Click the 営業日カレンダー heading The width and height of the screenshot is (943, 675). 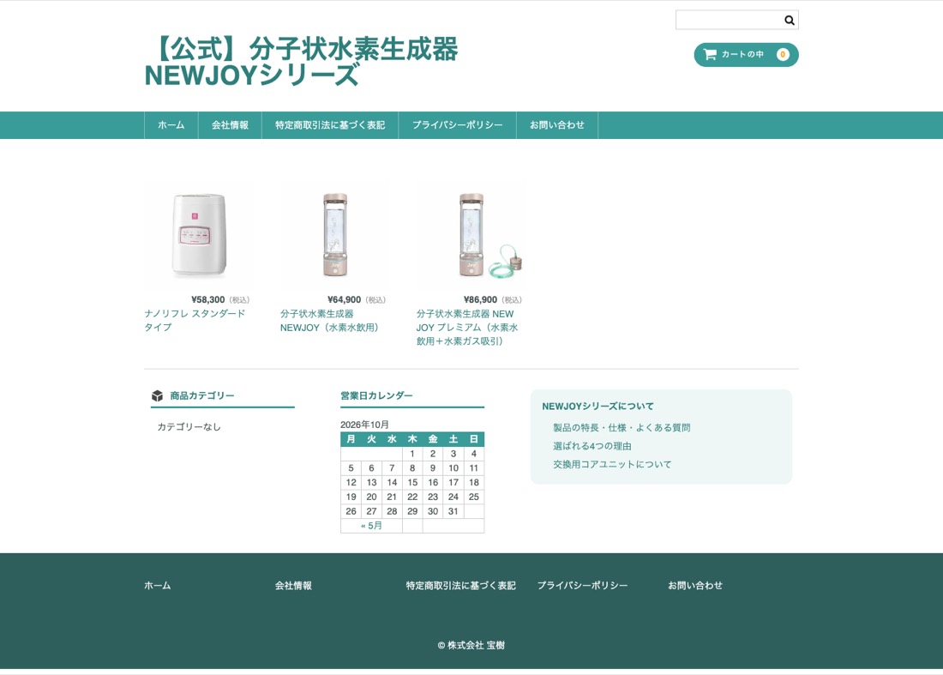(x=376, y=396)
